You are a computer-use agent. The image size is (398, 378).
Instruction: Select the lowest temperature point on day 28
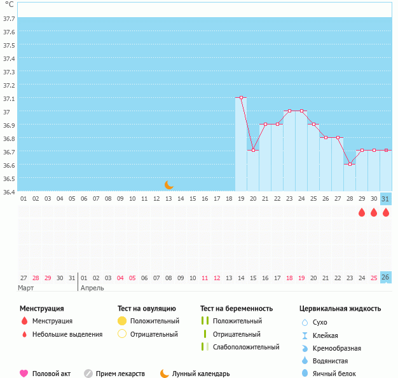click(x=349, y=164)
